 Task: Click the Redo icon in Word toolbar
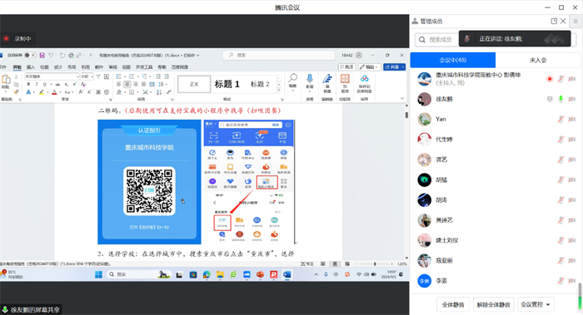[x=62, y=56]
